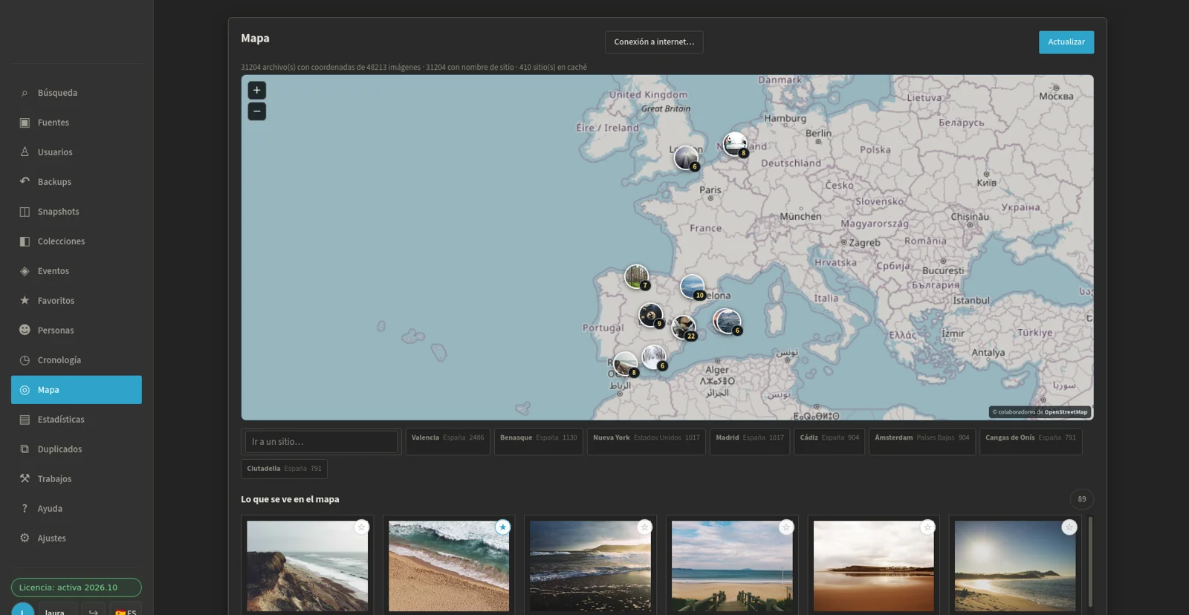Image resolution: width=1189 pixels, height=615 pixels.
Task: Open the Usuarios page
Action: (77, 152)
